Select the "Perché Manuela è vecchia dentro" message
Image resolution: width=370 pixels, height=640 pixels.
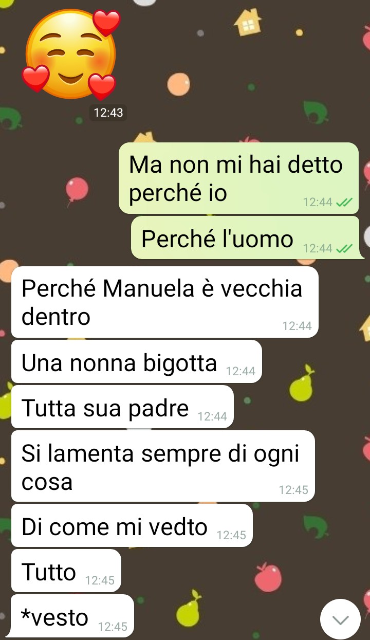point(165,302)
